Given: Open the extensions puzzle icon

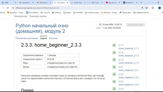Looking at the screenshot, I should (x=153, y=8).
